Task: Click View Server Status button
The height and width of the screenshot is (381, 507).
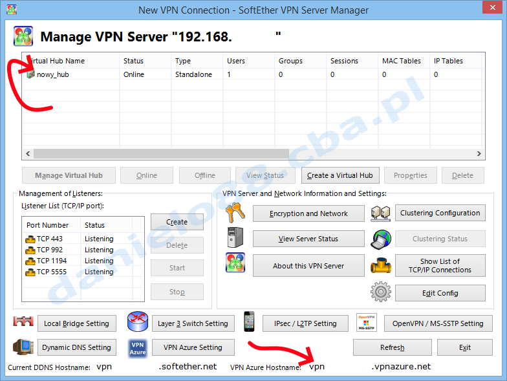Action: [308, 239]
